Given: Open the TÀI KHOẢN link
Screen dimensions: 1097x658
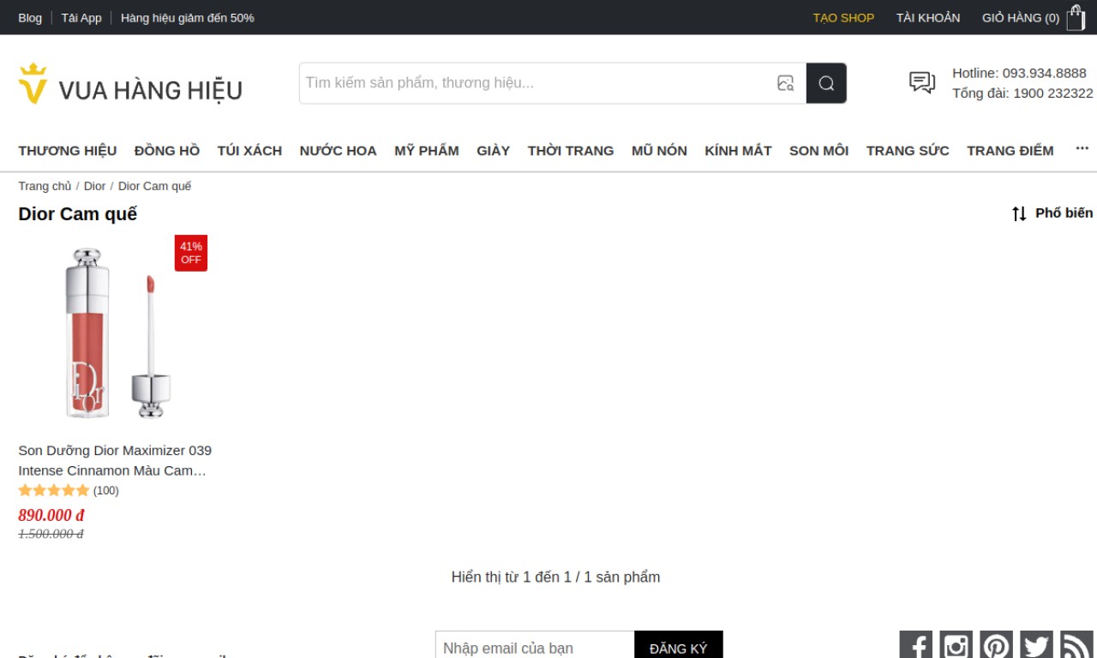Looking at the screenshot, I should [928, 18].
